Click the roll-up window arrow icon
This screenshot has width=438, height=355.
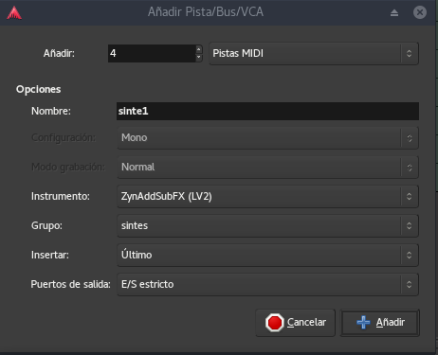(394, 12)
